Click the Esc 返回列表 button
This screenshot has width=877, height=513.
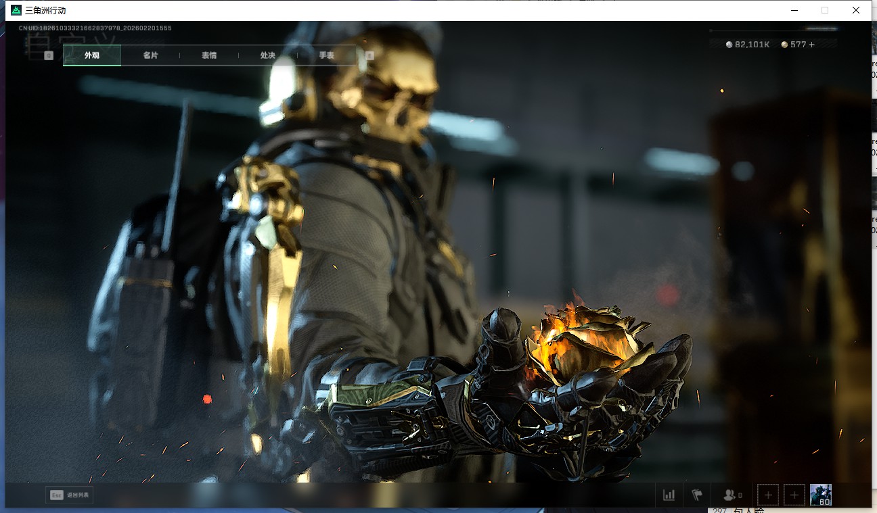point(69,495)
